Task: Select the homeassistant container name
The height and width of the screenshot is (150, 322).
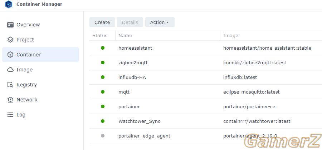Action: pos(135,48)
